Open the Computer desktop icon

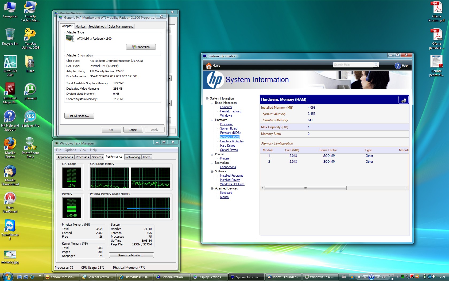click(10, 10)
